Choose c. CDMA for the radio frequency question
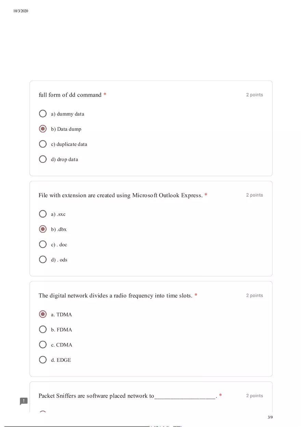This screenshot has height=427, width=301. point(43,344)
